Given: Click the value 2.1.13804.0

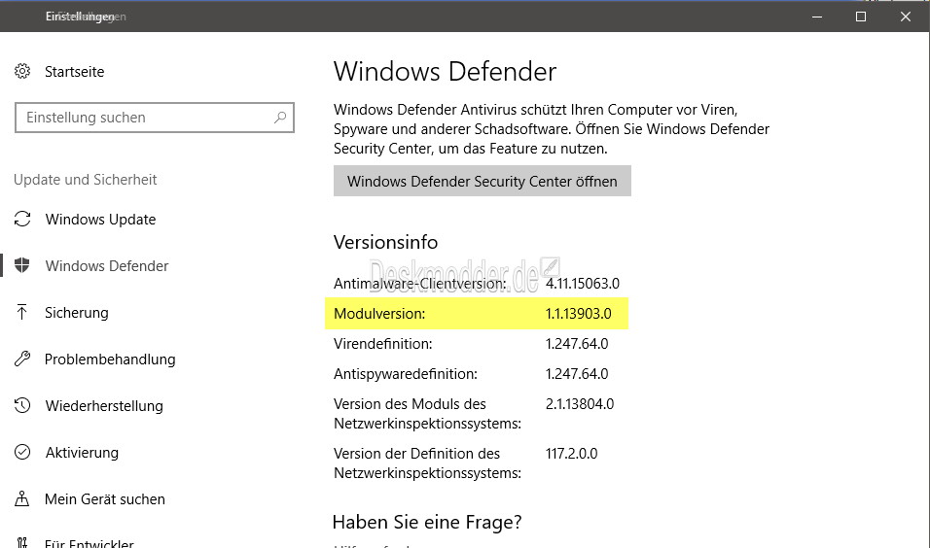Looking at the screenshot, I should (x=580, y=404).
